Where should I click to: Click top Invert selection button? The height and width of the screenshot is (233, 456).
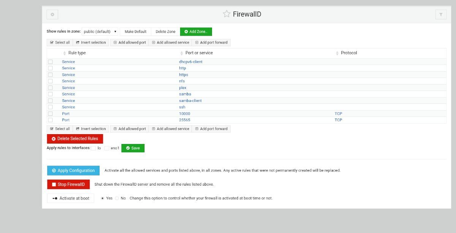(91, 42)
